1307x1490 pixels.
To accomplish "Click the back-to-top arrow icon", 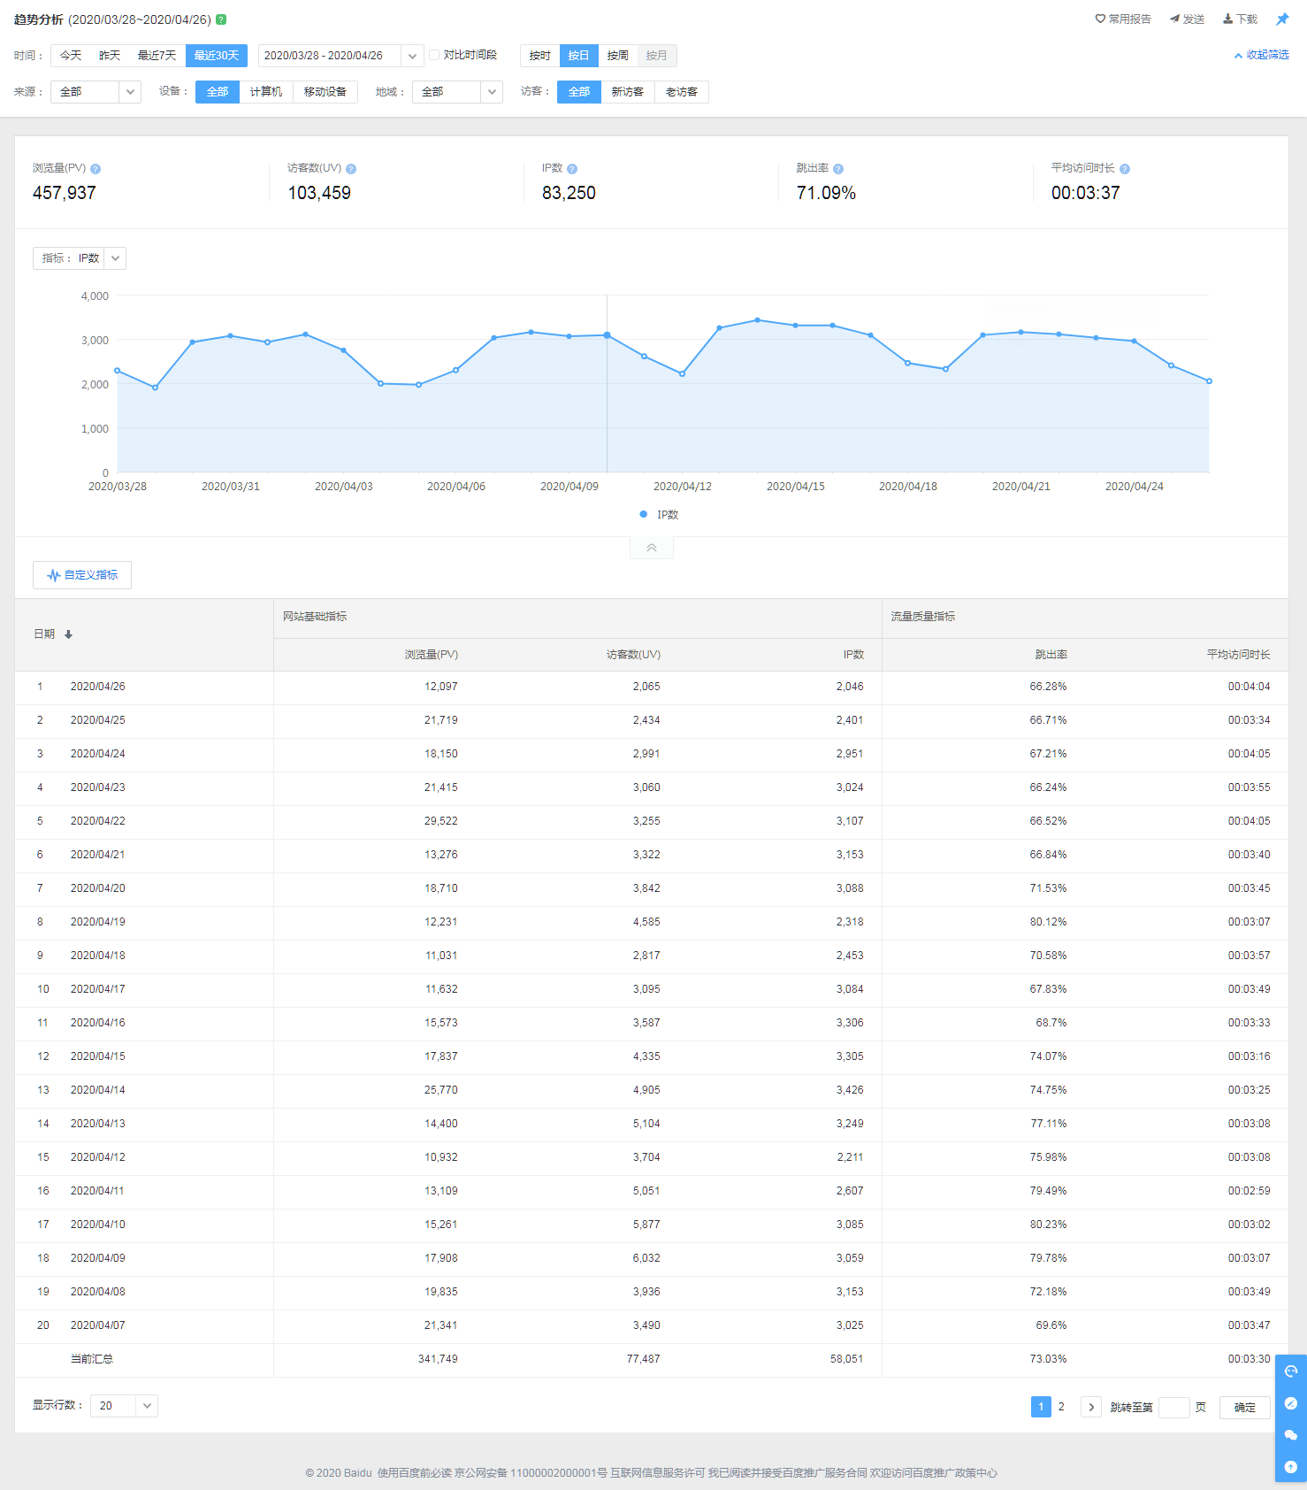I will click(1291, 1467).
